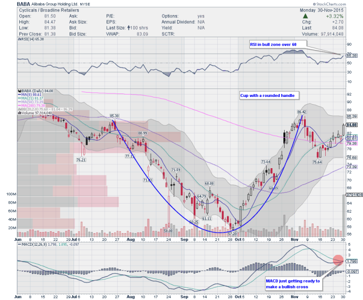
Task: Click the 'Nov' label on MACD panel date axis
Action: tap(294, 297)
